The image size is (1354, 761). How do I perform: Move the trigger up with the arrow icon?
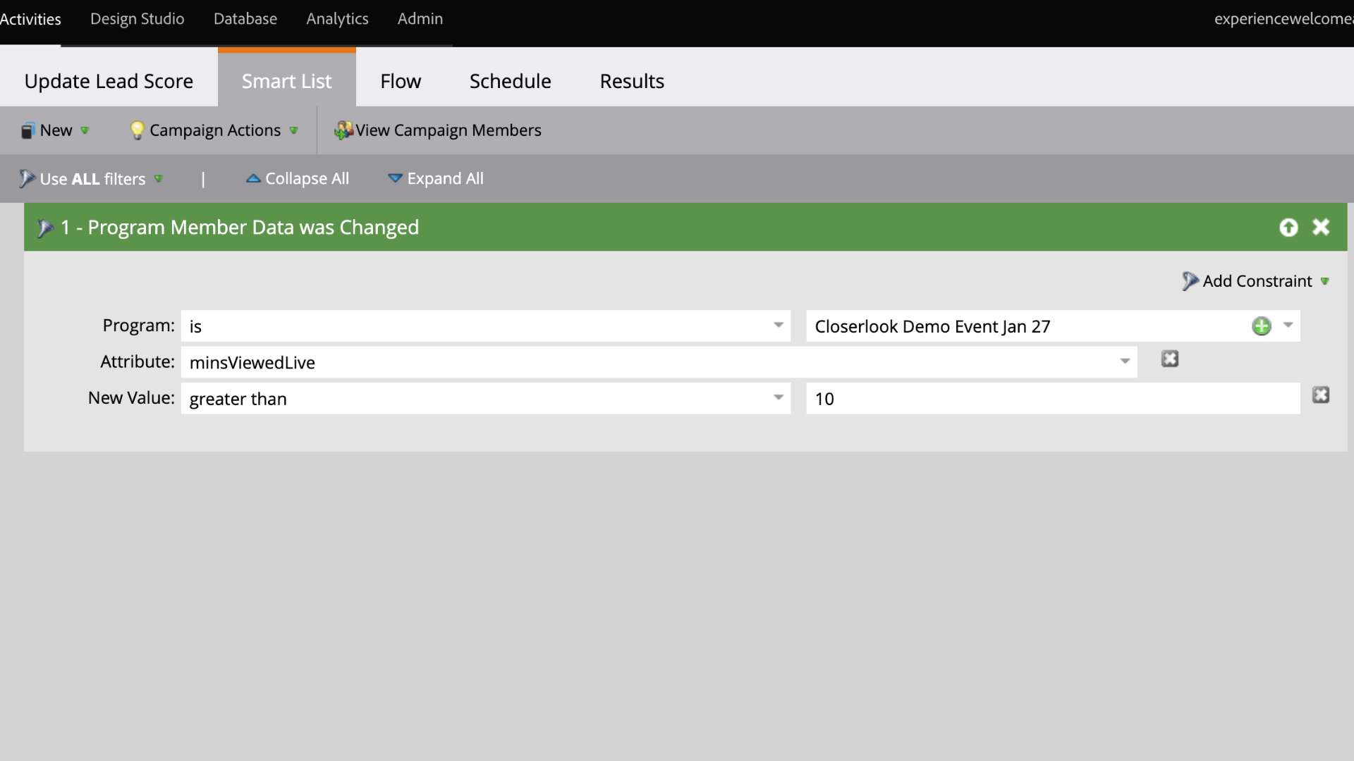(1288, 228)
